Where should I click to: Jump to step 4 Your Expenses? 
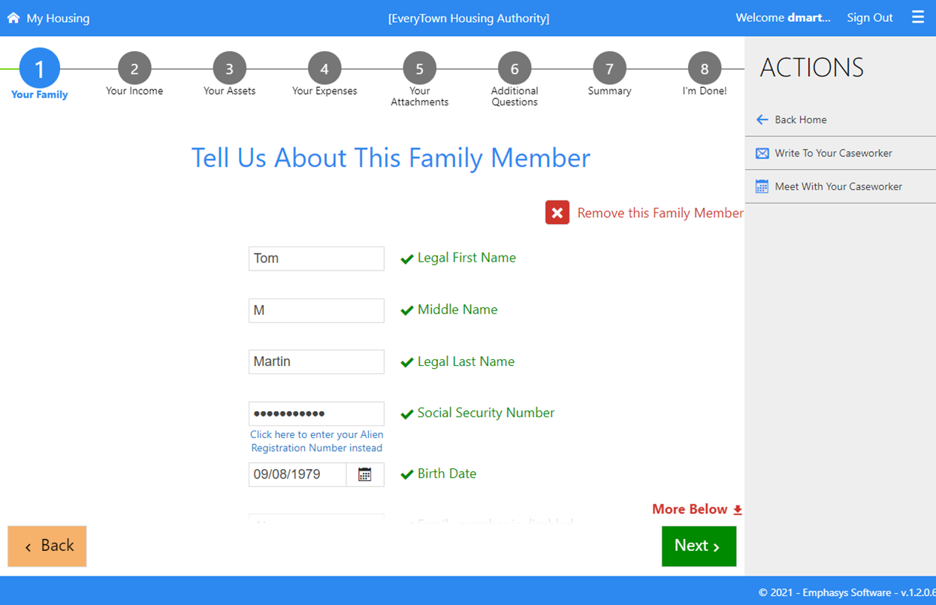pyautogui.click(x=325, y=69)
